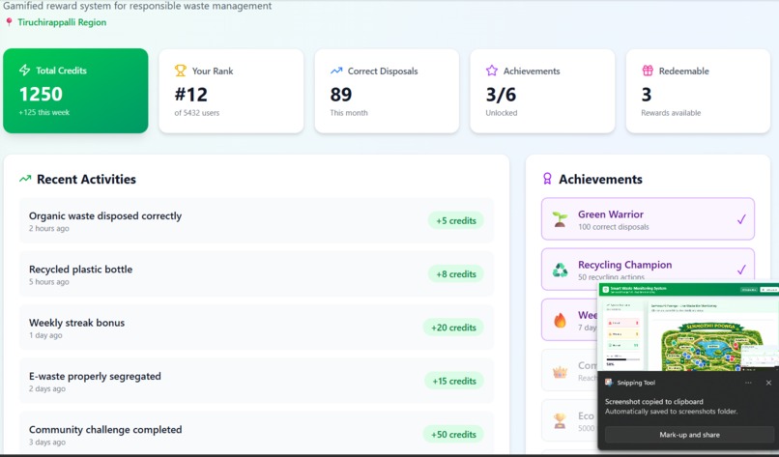Click the Green Warrior achievement title
The image size is (779, 457).
point(611,214)
